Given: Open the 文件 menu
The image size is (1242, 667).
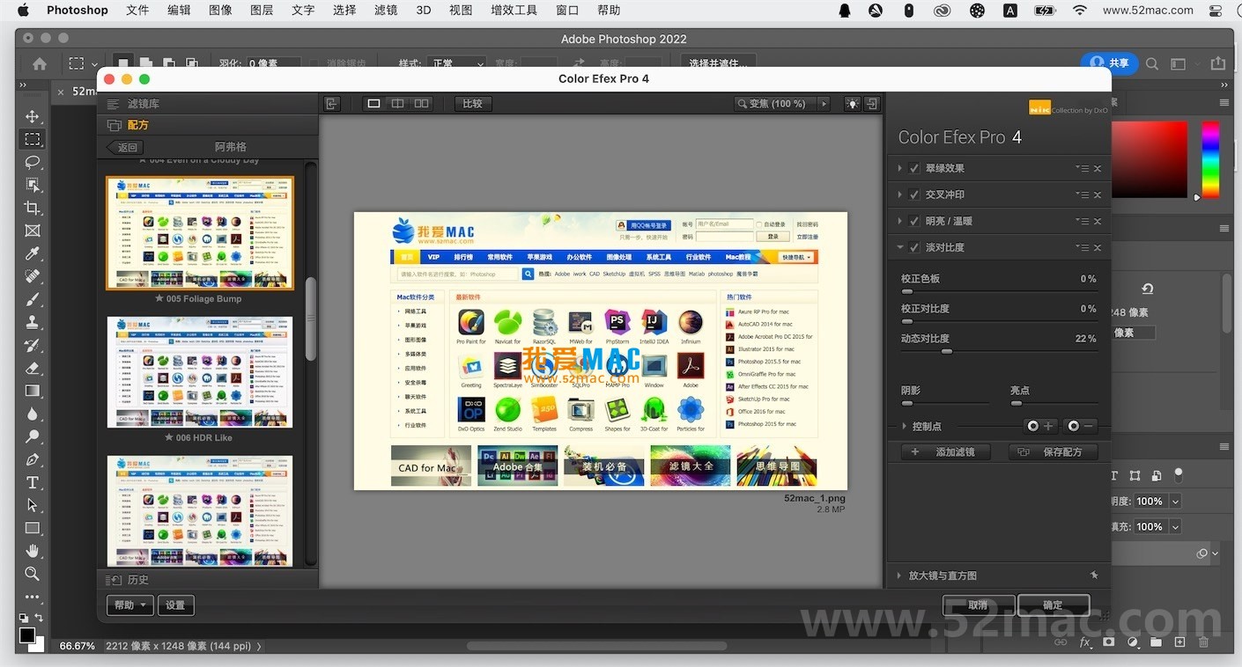Looking at the screenshot, I should point(137,11).
